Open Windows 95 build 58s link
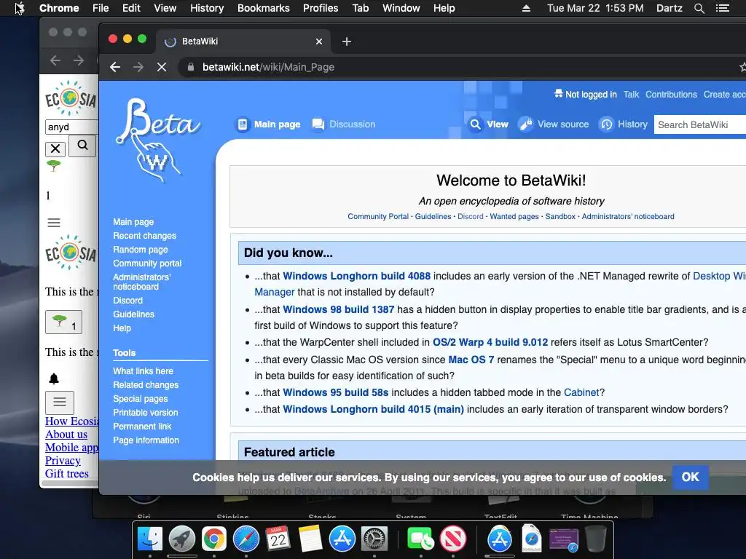Screen dimensions: 746x559 click(x=335, y=392)
